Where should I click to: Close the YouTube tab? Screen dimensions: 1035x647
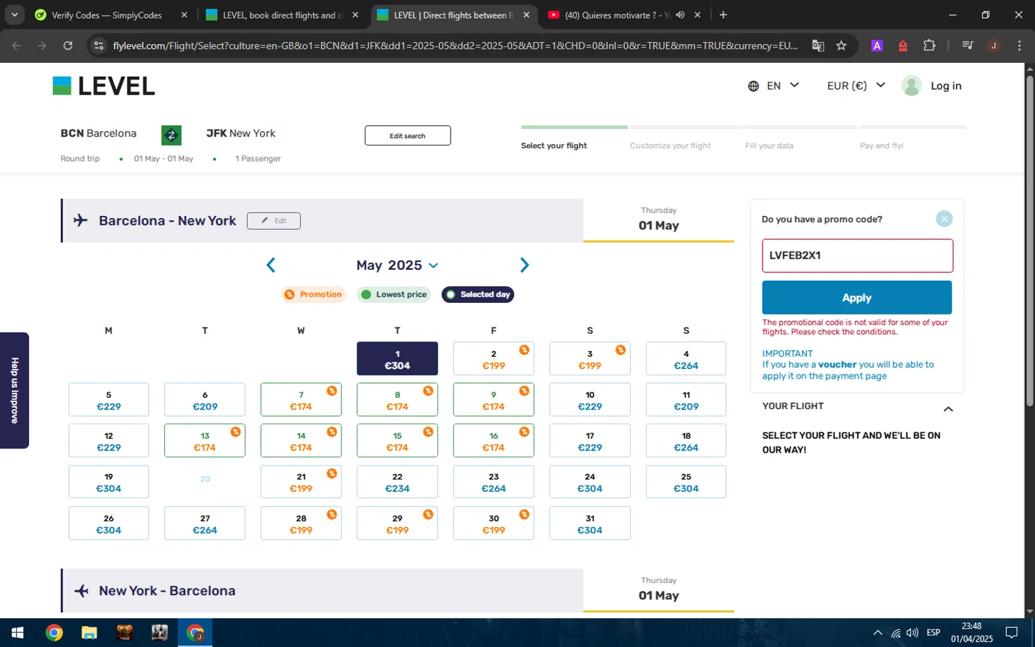click(698, 14)
